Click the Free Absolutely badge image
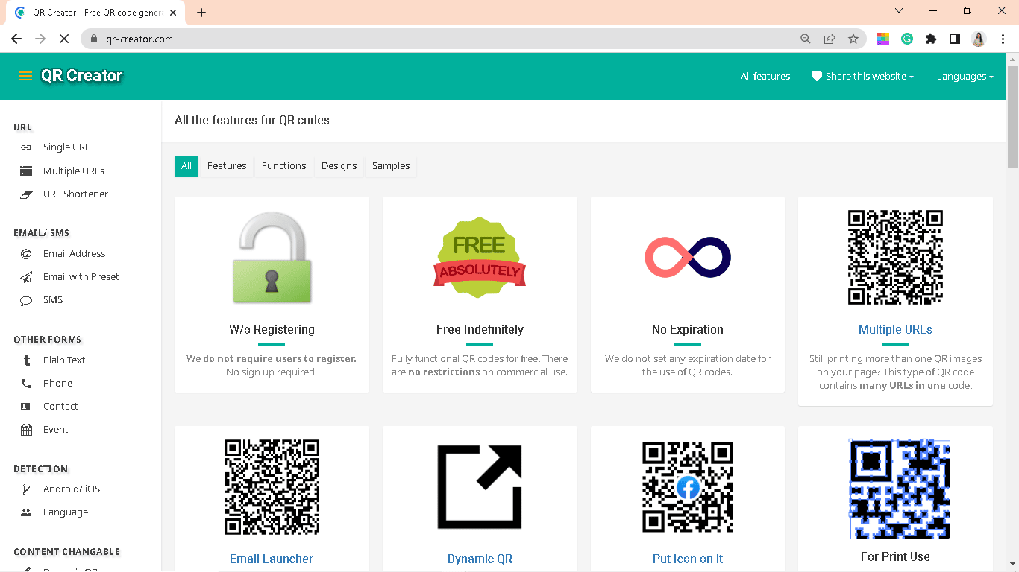 click(x=480, y=258)
